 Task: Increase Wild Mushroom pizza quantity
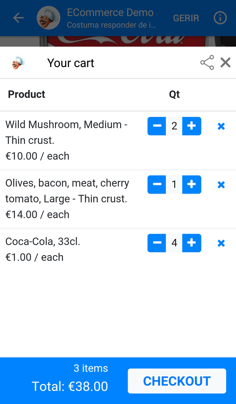coord(192,126)
